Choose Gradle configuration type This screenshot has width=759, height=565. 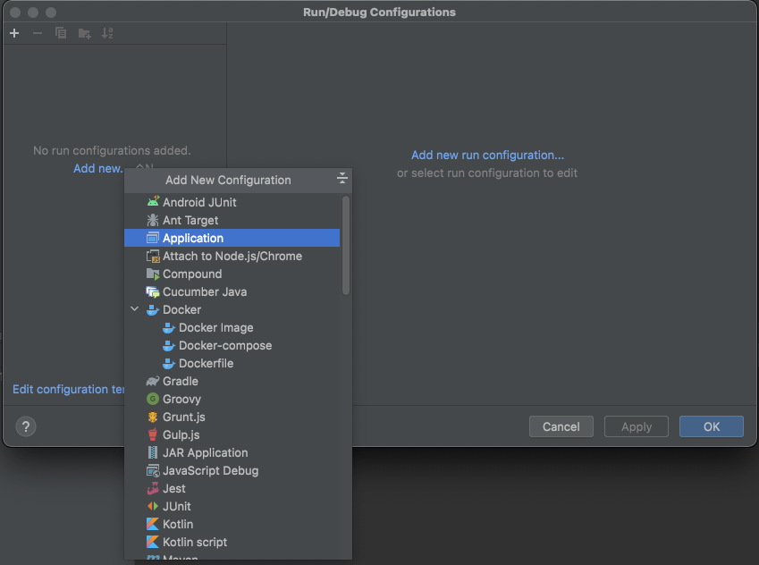(232, 381)
